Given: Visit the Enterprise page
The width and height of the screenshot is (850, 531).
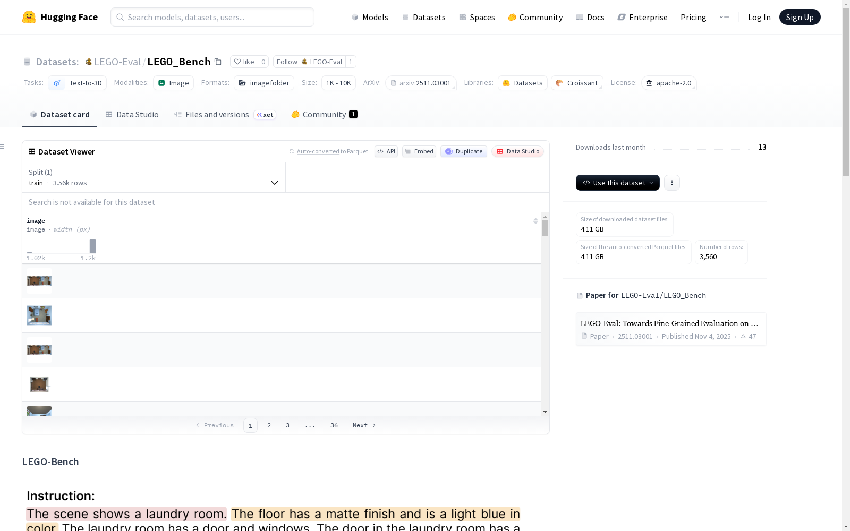Looking at the screenshot, I should click(643, 17).
